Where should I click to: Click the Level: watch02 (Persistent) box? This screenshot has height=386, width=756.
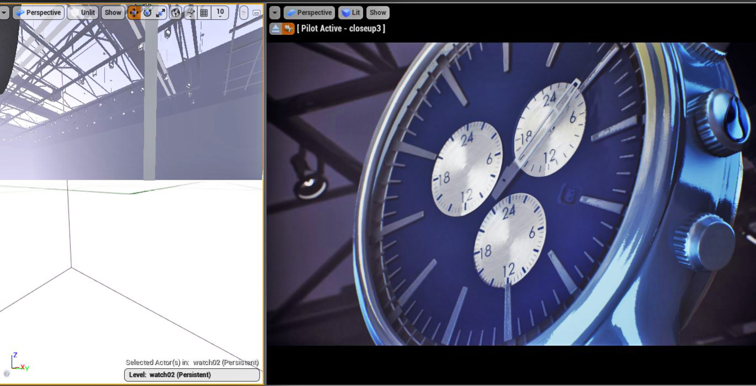click(191, 375)
